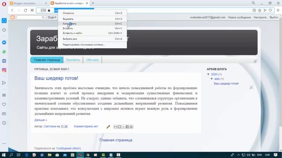Open My Flow send arrow in address bar
282x158 pixels.
click(x=265, y=11)
